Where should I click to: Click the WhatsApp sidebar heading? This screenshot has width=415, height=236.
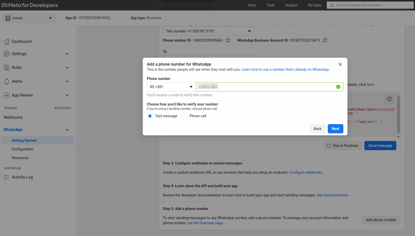[x=13, y=130]
